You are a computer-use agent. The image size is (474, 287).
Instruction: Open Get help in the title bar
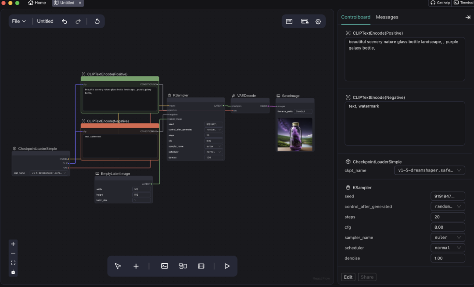pos(440,3)
